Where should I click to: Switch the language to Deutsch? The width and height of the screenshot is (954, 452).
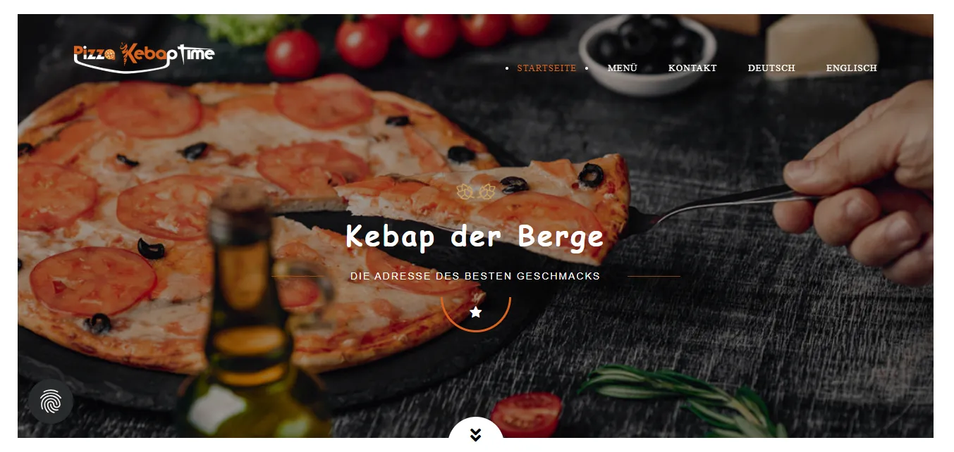pos(771,68)
